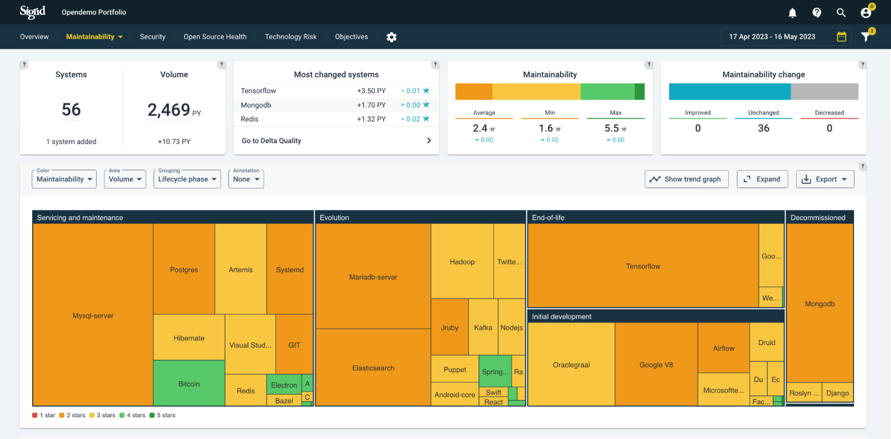Open the calendar date picker icon

coord(842,36)
